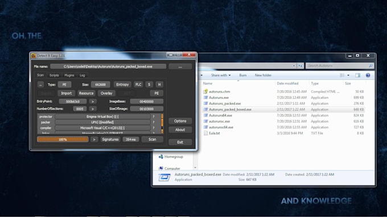Image resolution: width=387 pixels, height=217 pixels.
Task: Click the Autoruns_packed.exe file icon
Action: pos(205,103)
